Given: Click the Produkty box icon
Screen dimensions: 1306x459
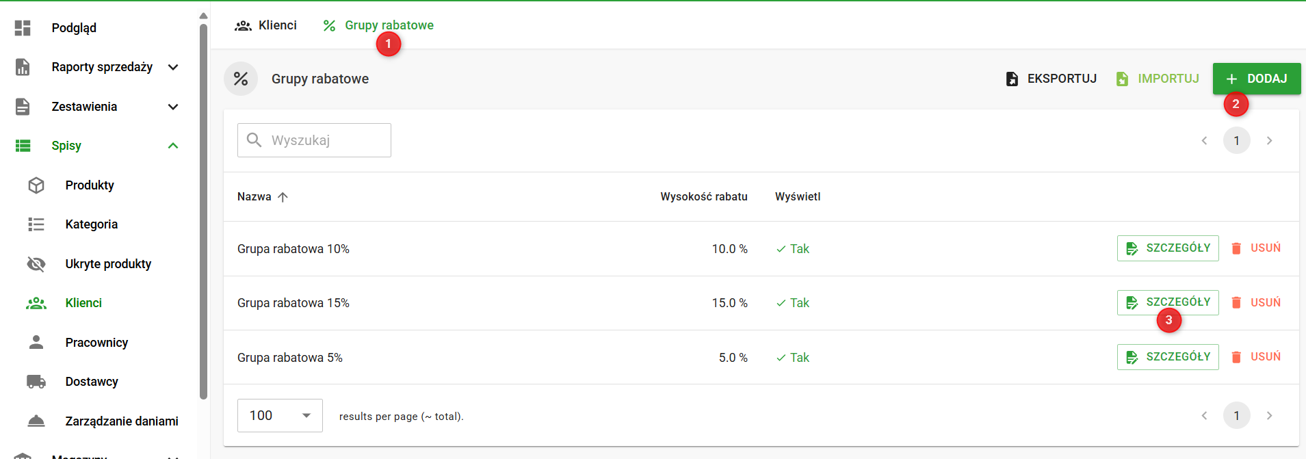Looking at the screenshot, I should [36, 185].
